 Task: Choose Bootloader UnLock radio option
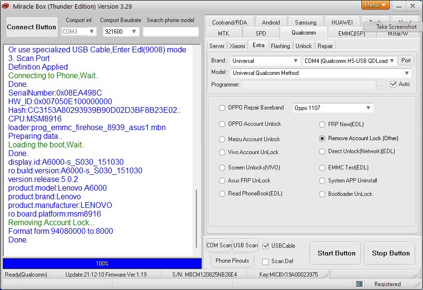pos(322,194)
